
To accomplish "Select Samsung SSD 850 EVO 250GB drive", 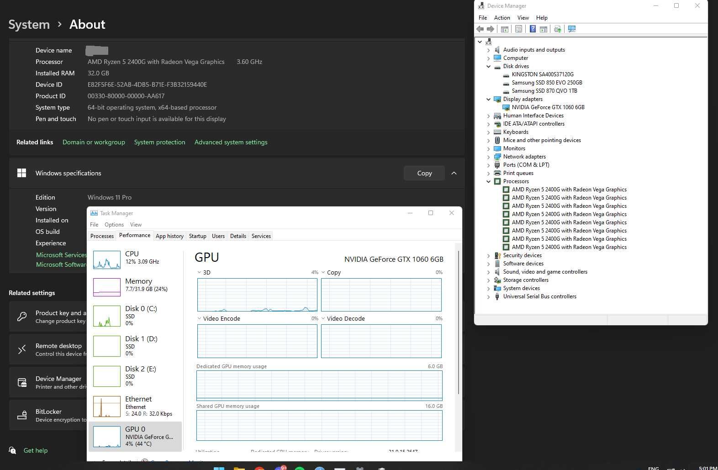I will [547, 83].
